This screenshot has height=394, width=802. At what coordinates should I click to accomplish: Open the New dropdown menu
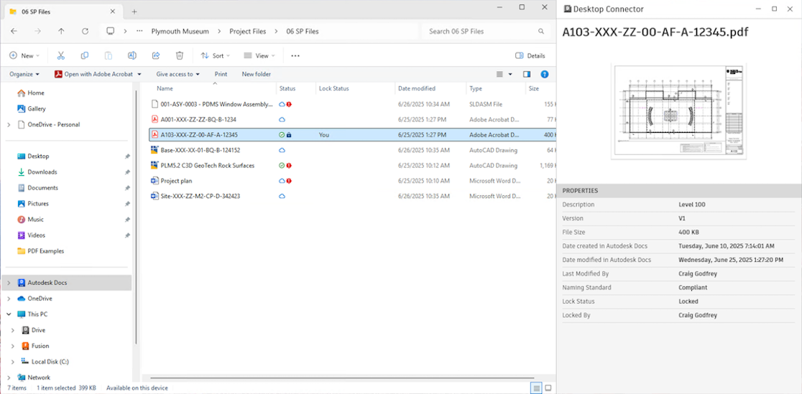(24, 56)
